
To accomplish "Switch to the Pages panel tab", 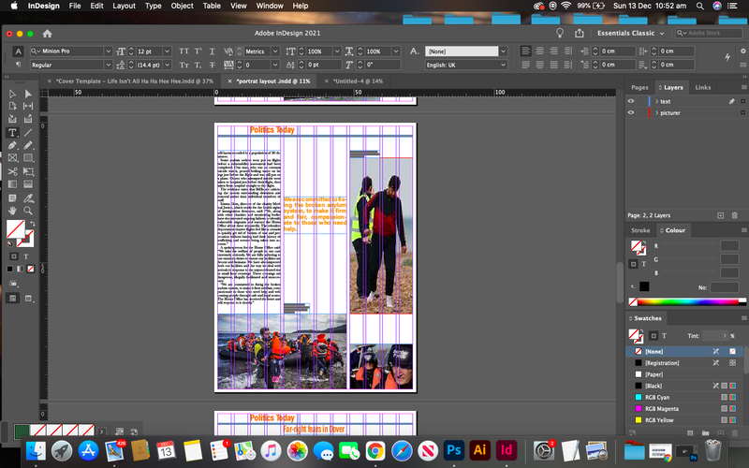I will pyautogui.click(x=639, y=87).
